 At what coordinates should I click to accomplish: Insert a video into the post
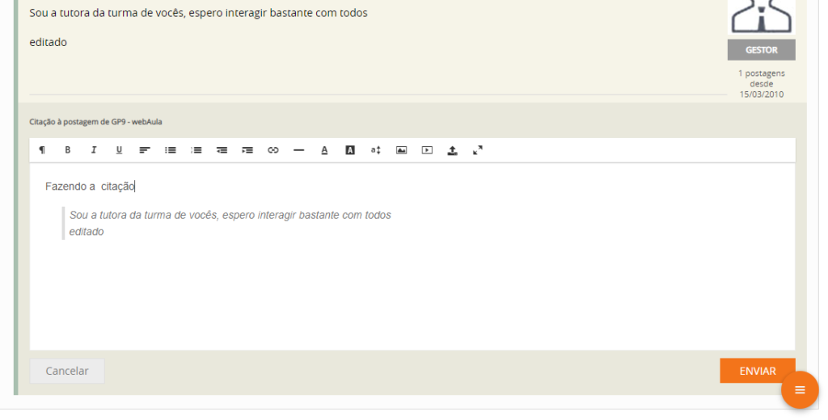pyautogui.click(x=427, y=150)
